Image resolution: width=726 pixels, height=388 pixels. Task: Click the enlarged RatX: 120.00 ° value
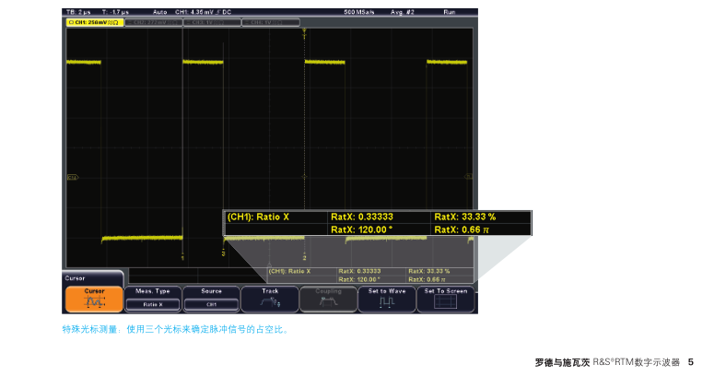361,229
